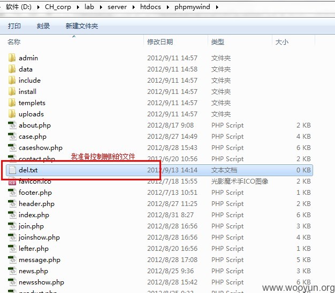Sort by the 大小 column header

[x=282, y=42]
